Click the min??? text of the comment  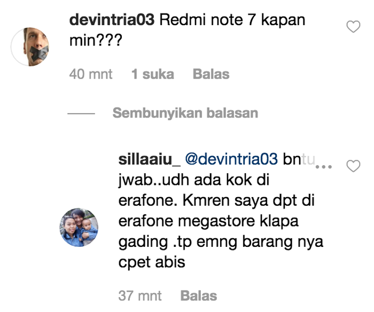[96, 40]
